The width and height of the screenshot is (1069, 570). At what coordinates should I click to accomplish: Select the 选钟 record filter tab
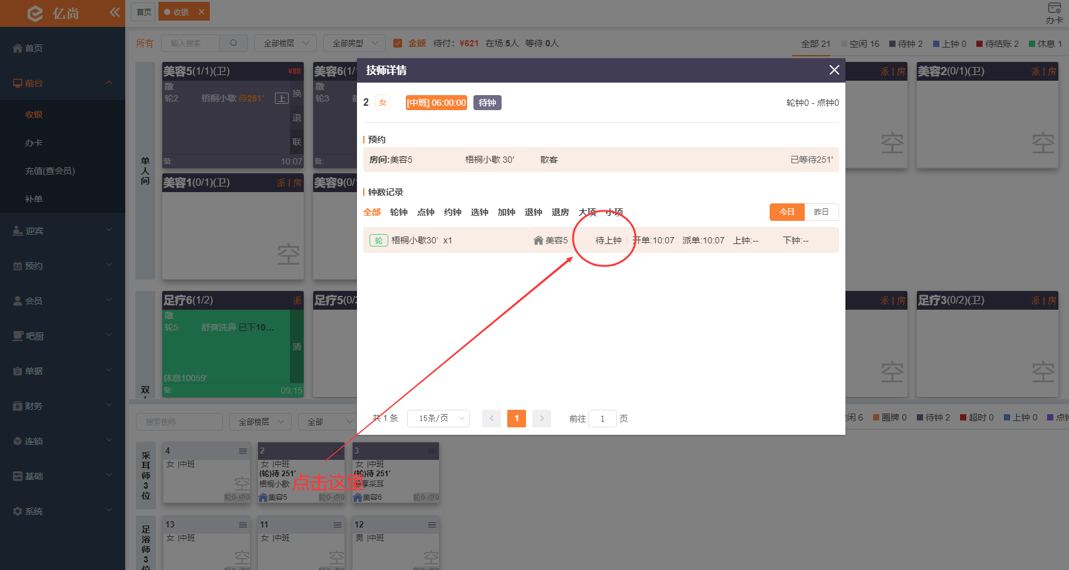pyautogui.click(x=480, y=212)
